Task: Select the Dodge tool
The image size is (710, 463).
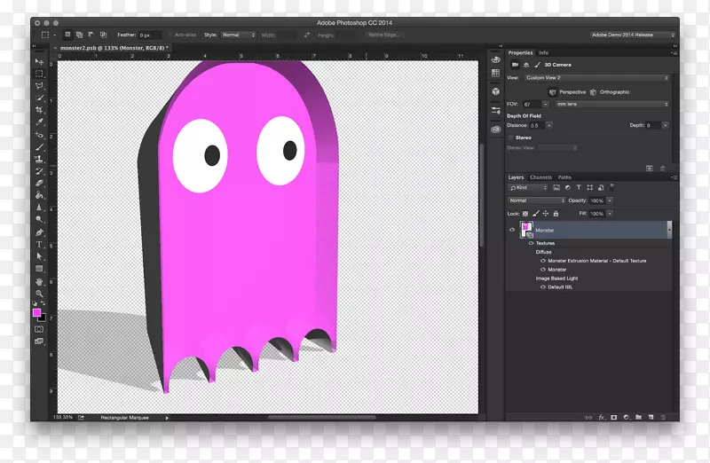Action: [39, 220]
